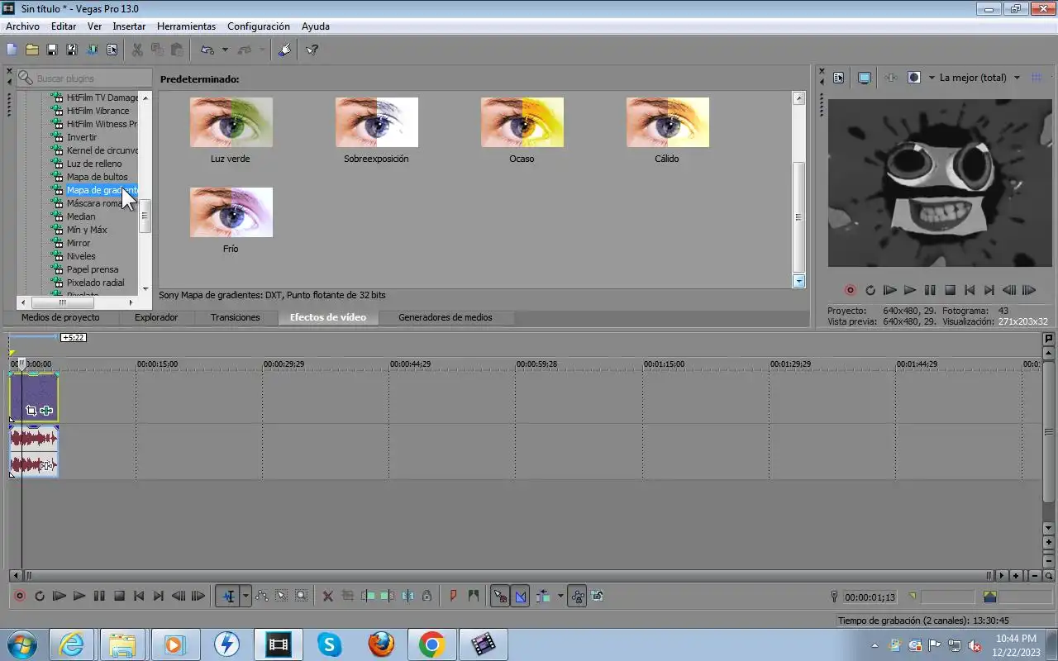This screenshot has width=1058, height=661.
Task: Click the Split icon in timeline toolbar
Action: [x=407, y=596]
